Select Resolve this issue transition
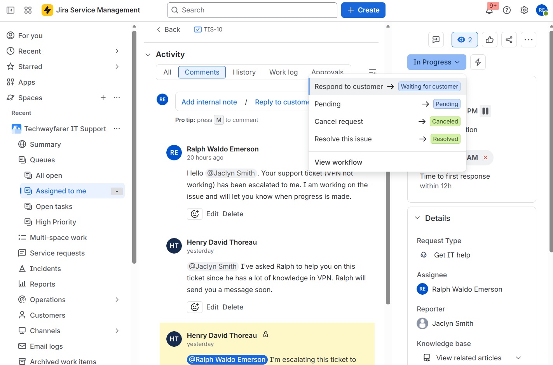The width and height of the screenshot is (553, 365). coord(387,139)
